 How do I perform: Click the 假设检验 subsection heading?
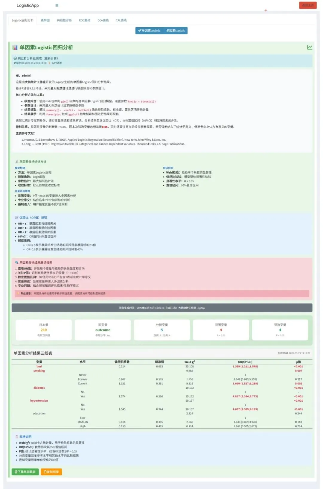tap(168, 168)
